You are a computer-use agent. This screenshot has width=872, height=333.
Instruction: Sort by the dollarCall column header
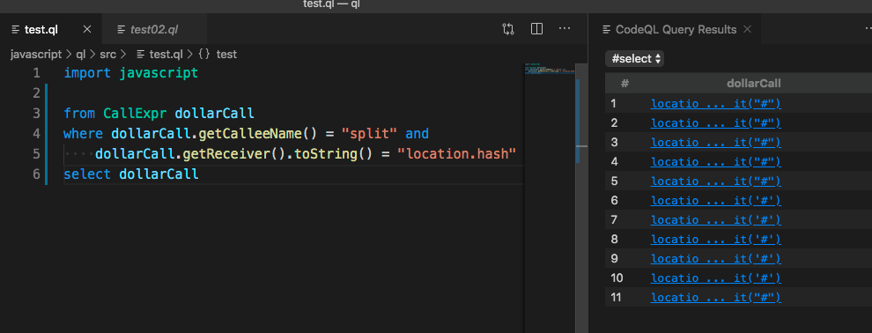point(754,84)
